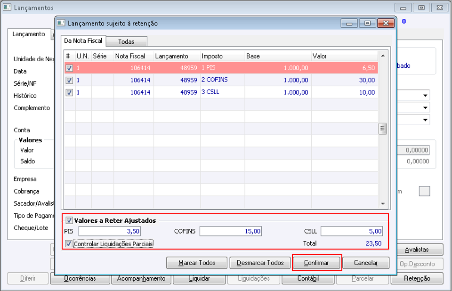Click Marcar Todos button

pos(197,263)
